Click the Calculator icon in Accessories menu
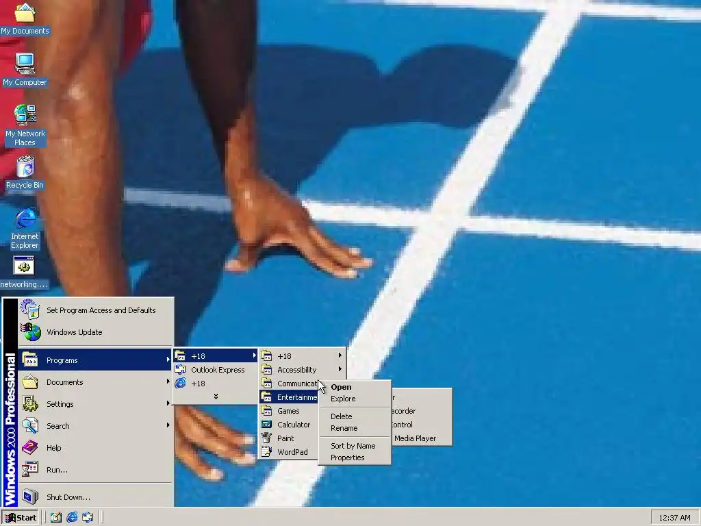This screenshot has height=526, width=701. pyautogui.click(x=266, y=425)
